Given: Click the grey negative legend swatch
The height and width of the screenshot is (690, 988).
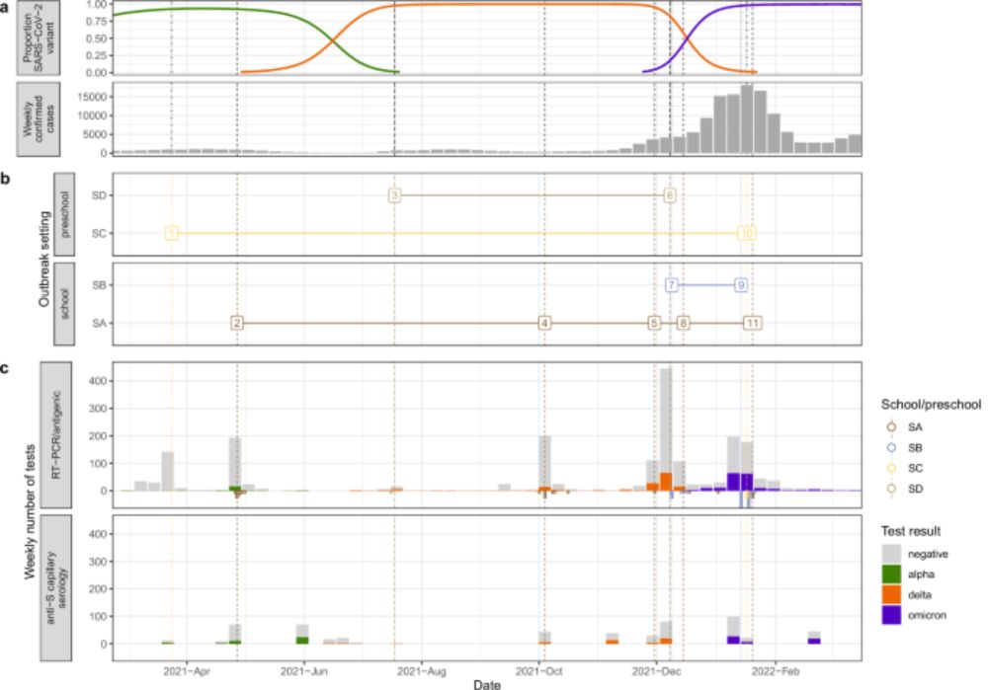Looking at the screenshot, I should 891,554.
